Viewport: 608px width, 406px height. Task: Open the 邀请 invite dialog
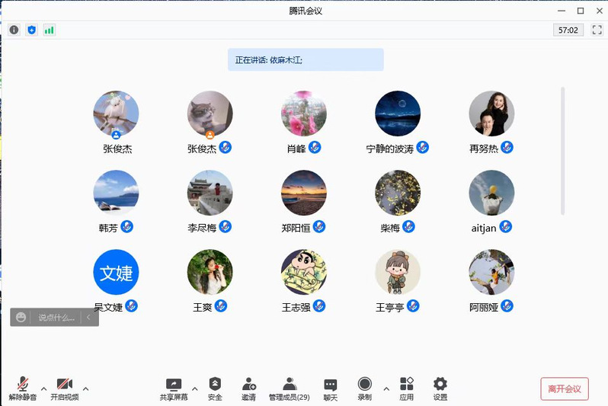click(248, 389)
